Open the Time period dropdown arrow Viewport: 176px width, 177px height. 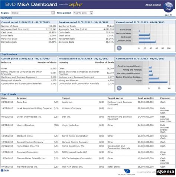(91, 13)
